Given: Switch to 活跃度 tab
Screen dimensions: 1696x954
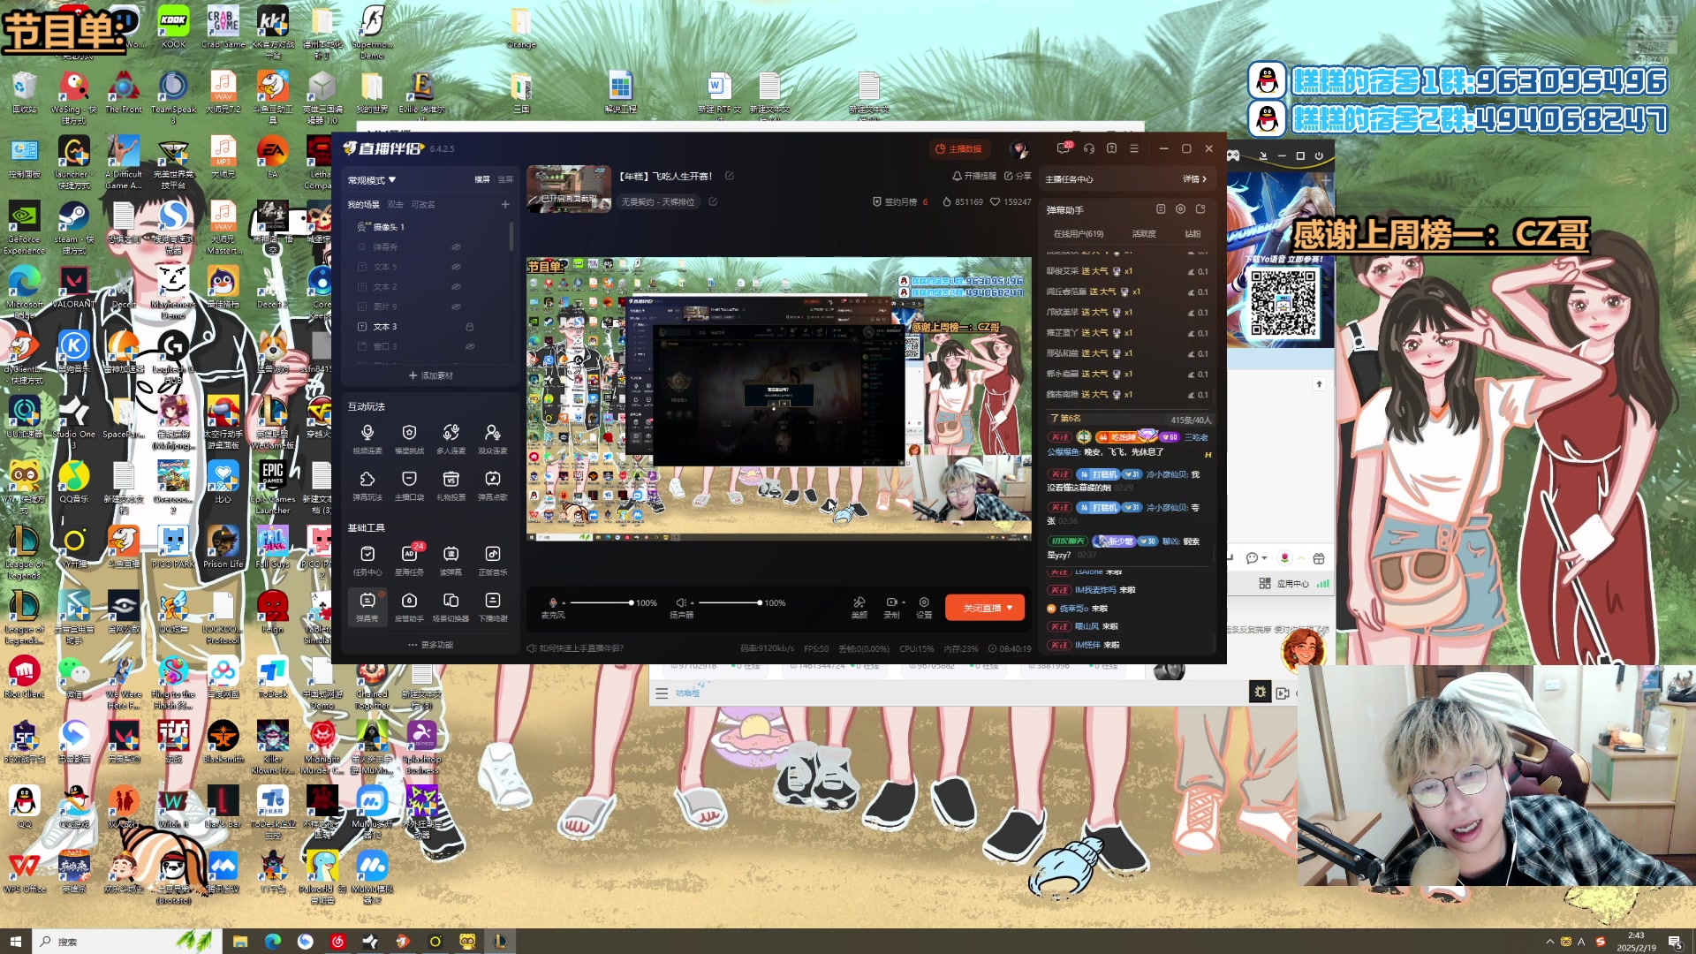Looking at the screenshot, I should pos(1144,234).
